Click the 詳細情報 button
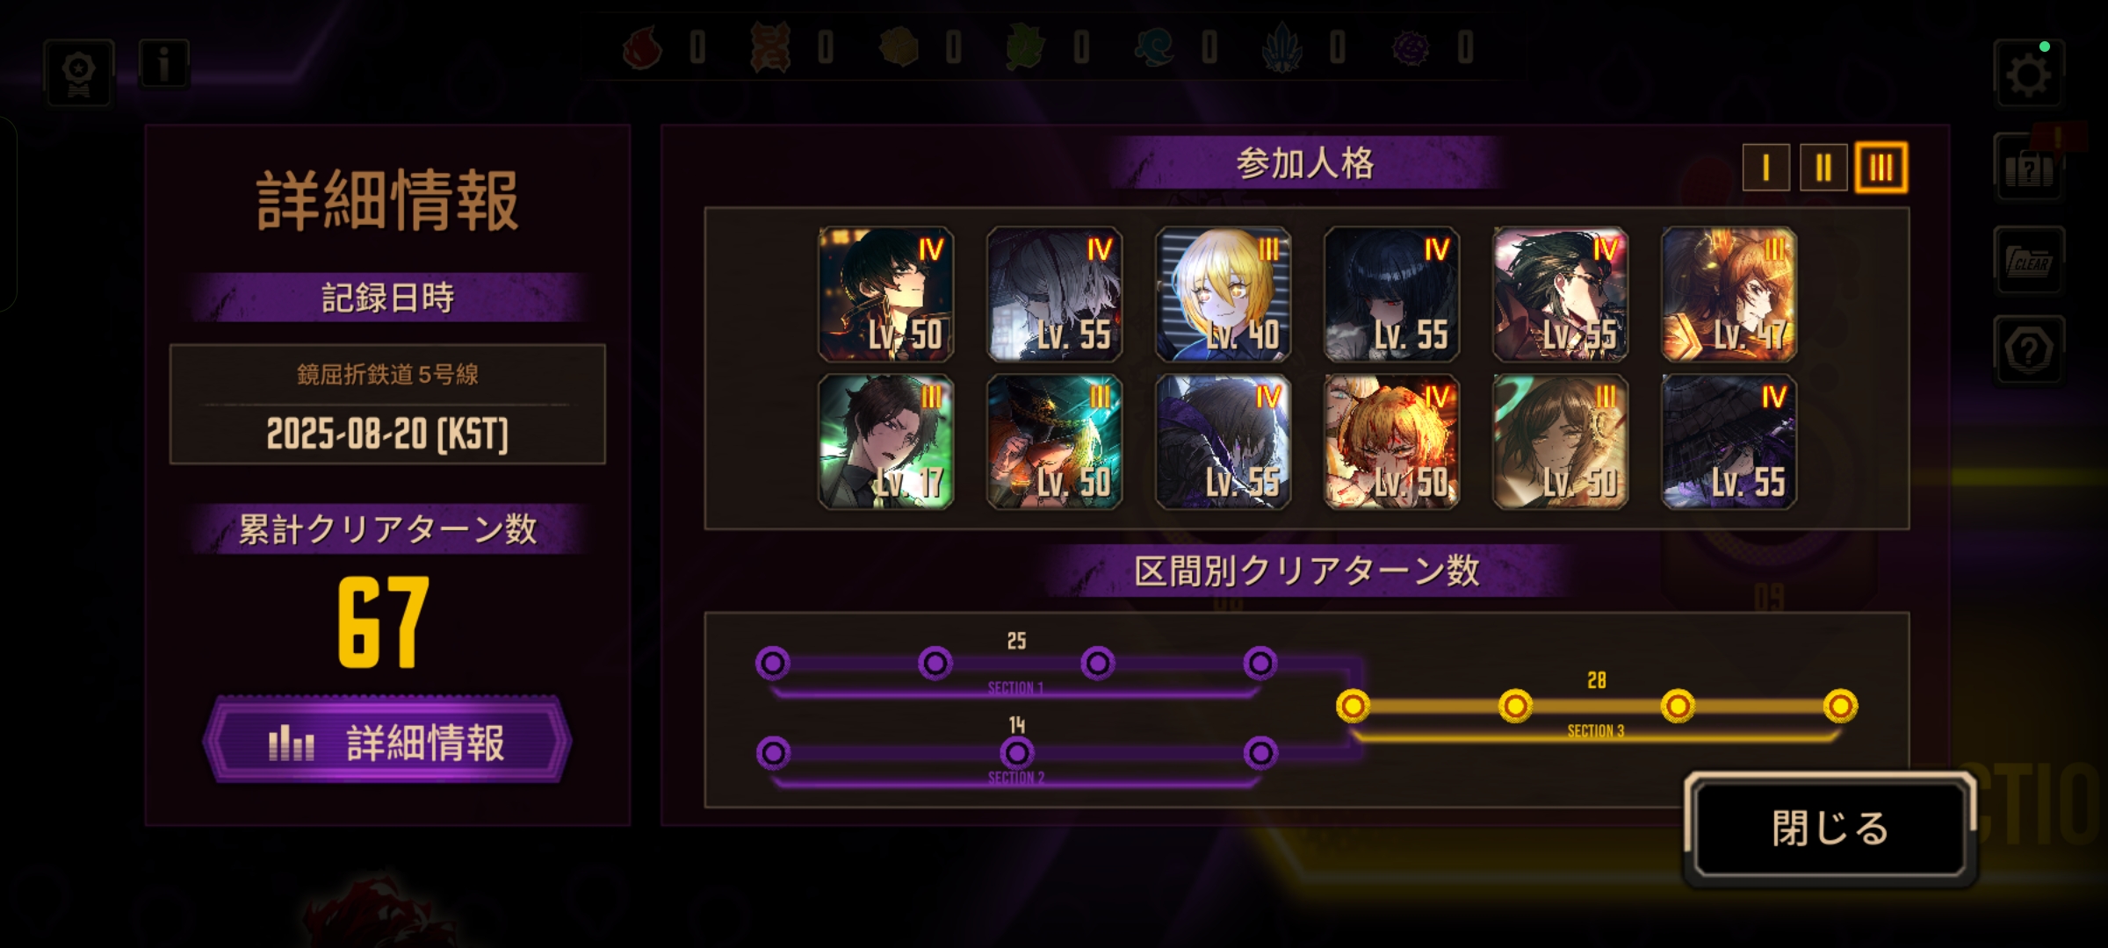 click(387, 742)
